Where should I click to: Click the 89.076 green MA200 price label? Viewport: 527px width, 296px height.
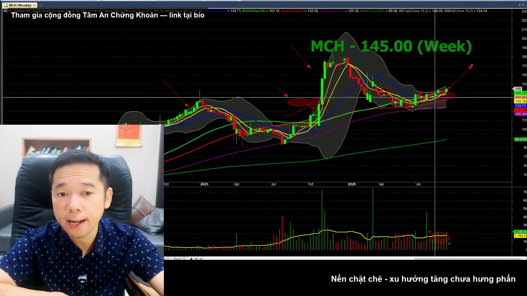pyautogui.click(x=520, y=140)
